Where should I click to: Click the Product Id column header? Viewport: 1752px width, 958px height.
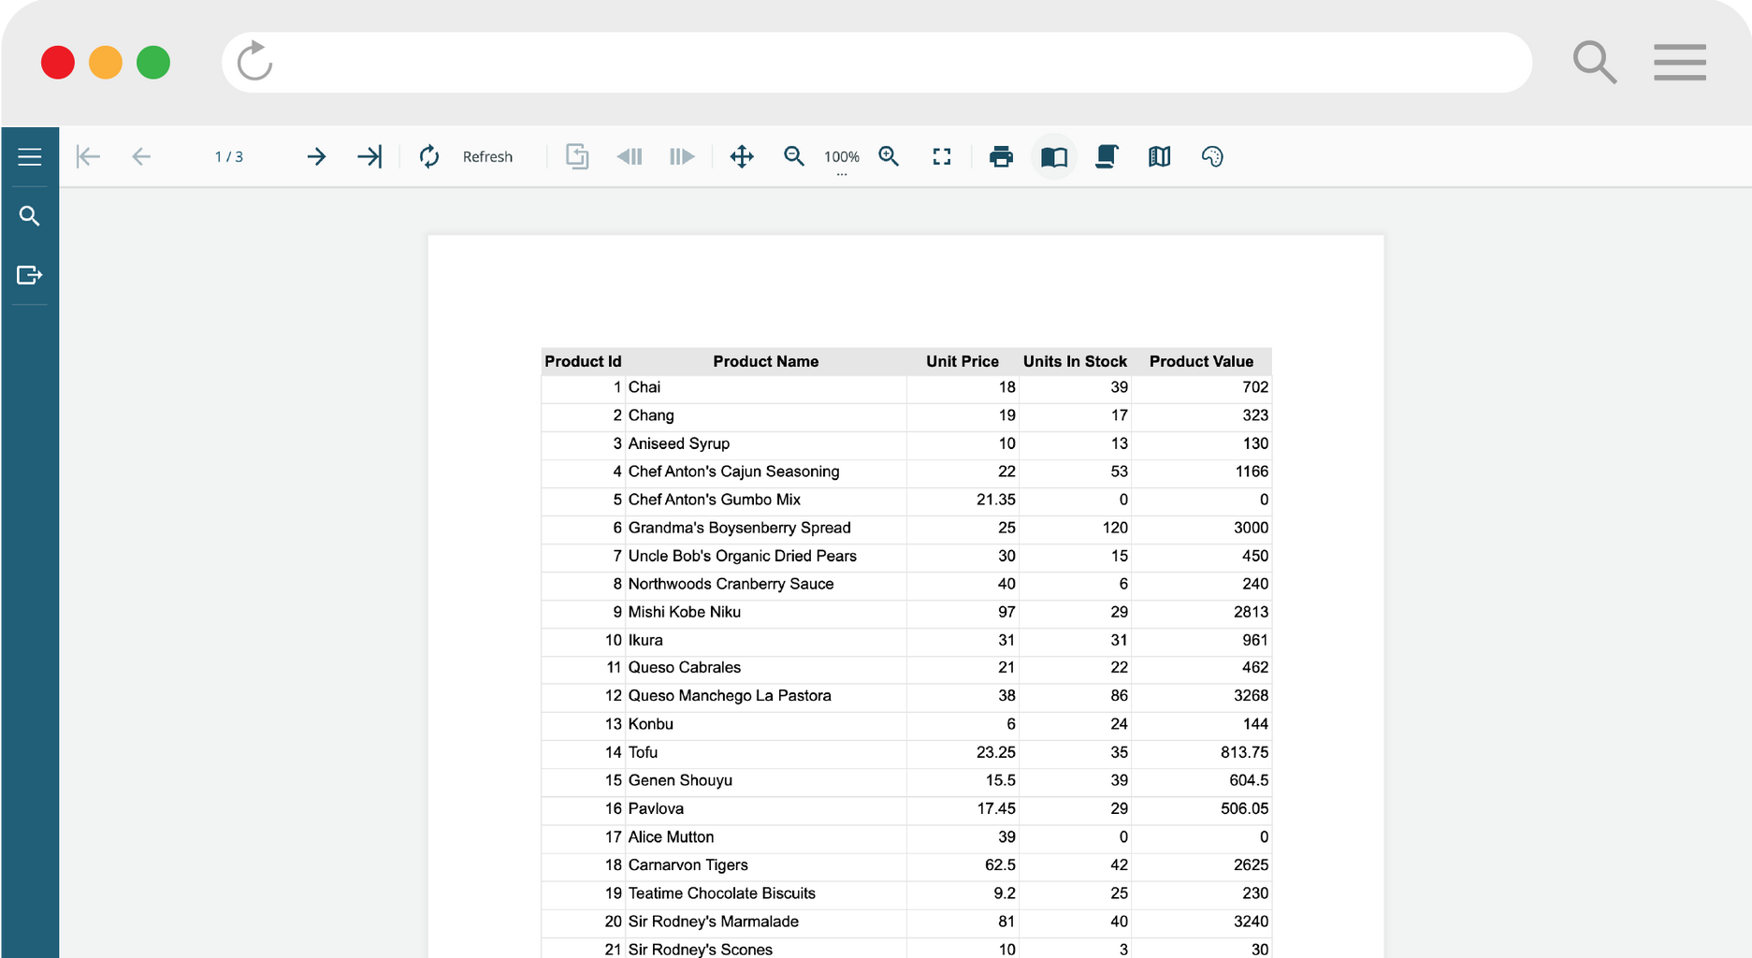583,361
